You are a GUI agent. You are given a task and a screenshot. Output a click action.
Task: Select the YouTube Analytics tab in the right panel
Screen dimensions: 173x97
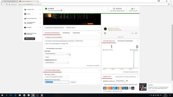click(x=109, y=41)
